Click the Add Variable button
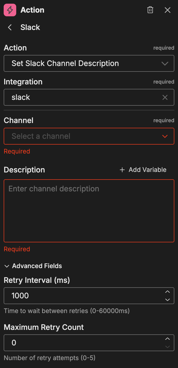This screenshot has height=368, width=178. 147,170
